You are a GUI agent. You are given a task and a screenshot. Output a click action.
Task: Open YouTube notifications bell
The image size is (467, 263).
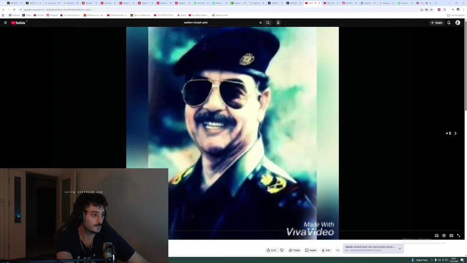point(449,23)
